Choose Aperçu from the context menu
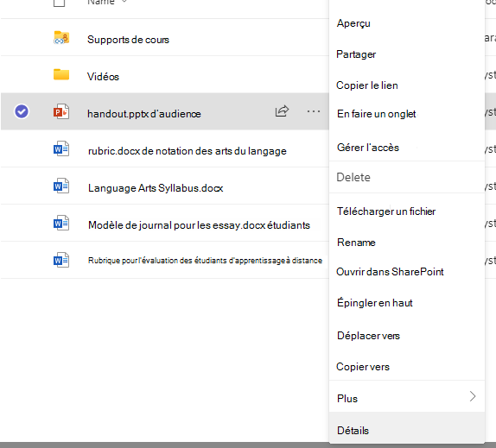The image size is (496, 448). (353, 23)
